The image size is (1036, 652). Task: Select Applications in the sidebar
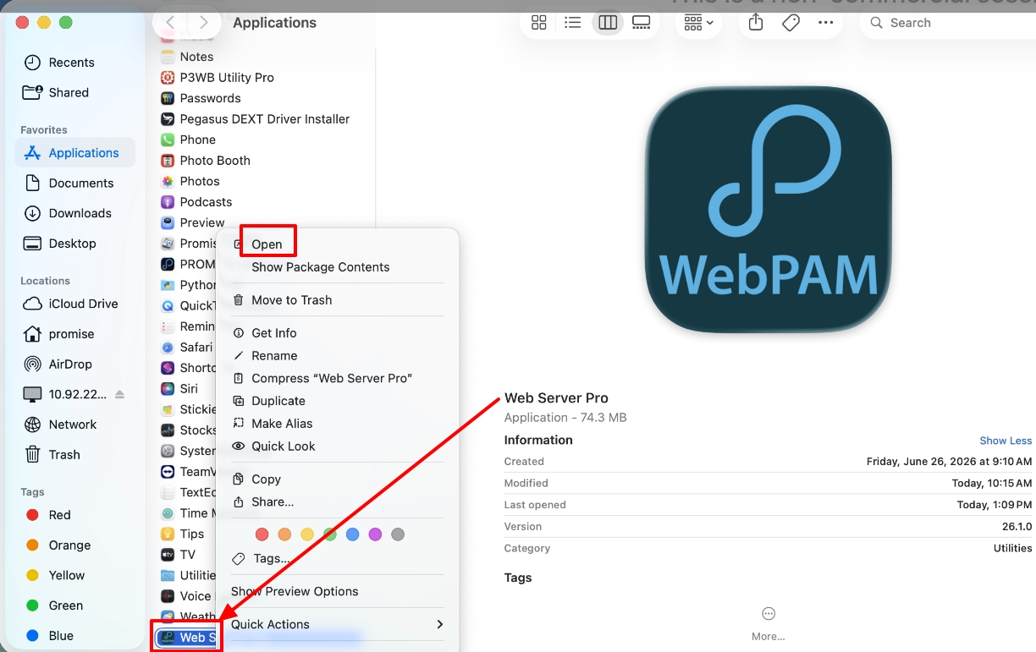75,153
